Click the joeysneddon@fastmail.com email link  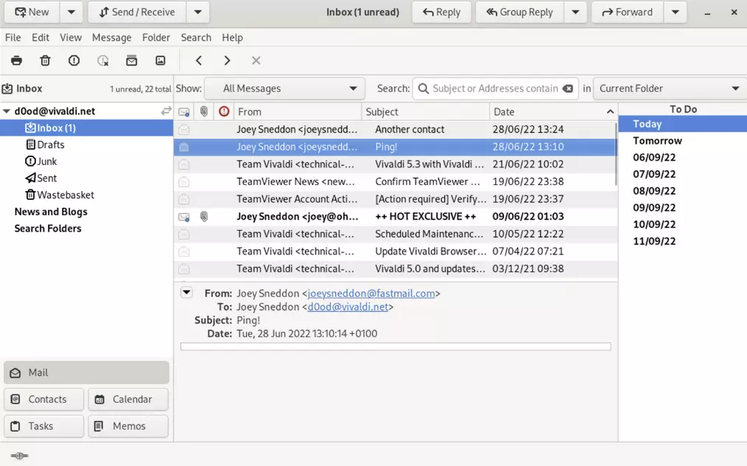click(x=371, y=293)
